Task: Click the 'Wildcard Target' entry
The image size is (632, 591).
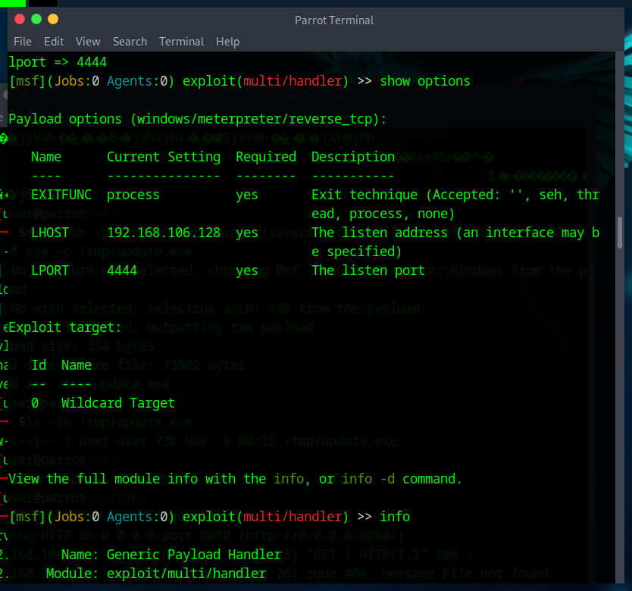Action: [x=118, y=403]
